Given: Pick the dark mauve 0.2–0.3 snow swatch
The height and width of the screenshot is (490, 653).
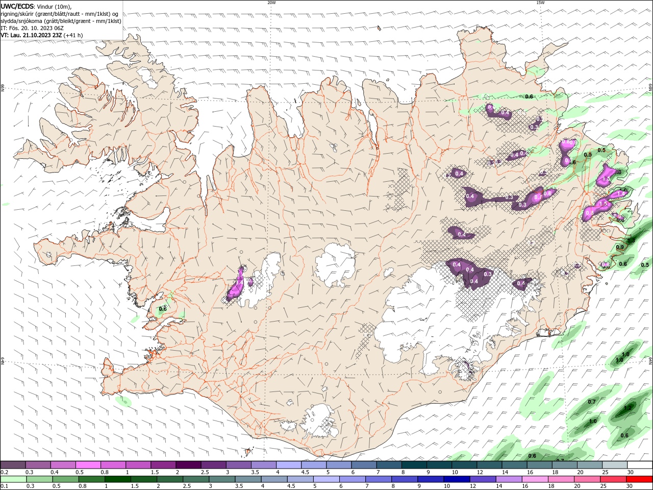Looking at the screenshot, I should [x=13, y=465].
